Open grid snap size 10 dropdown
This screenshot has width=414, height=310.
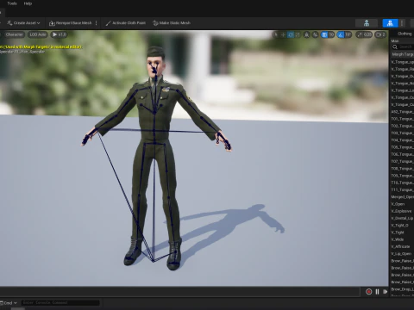tap(331, 34)
